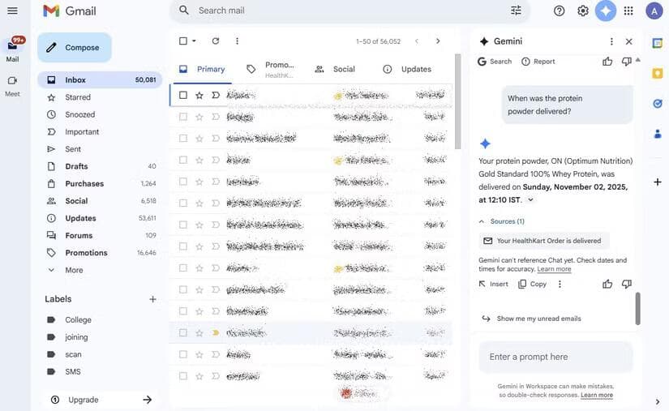
Task: Click the search options filter icon
Action: (517, 11)
